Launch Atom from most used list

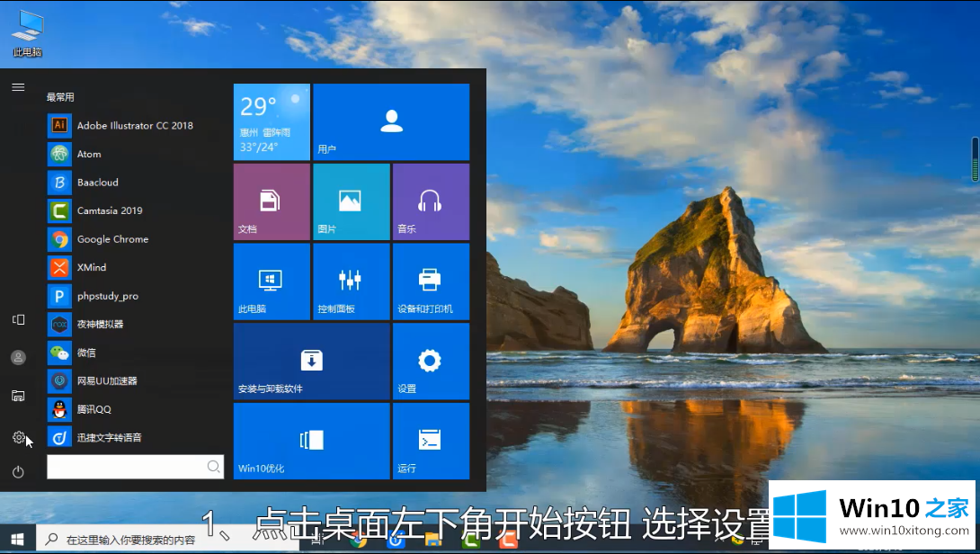coord(59,154)
